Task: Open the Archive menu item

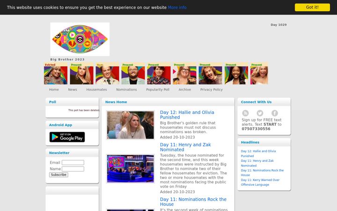Action: pos(184,90)
